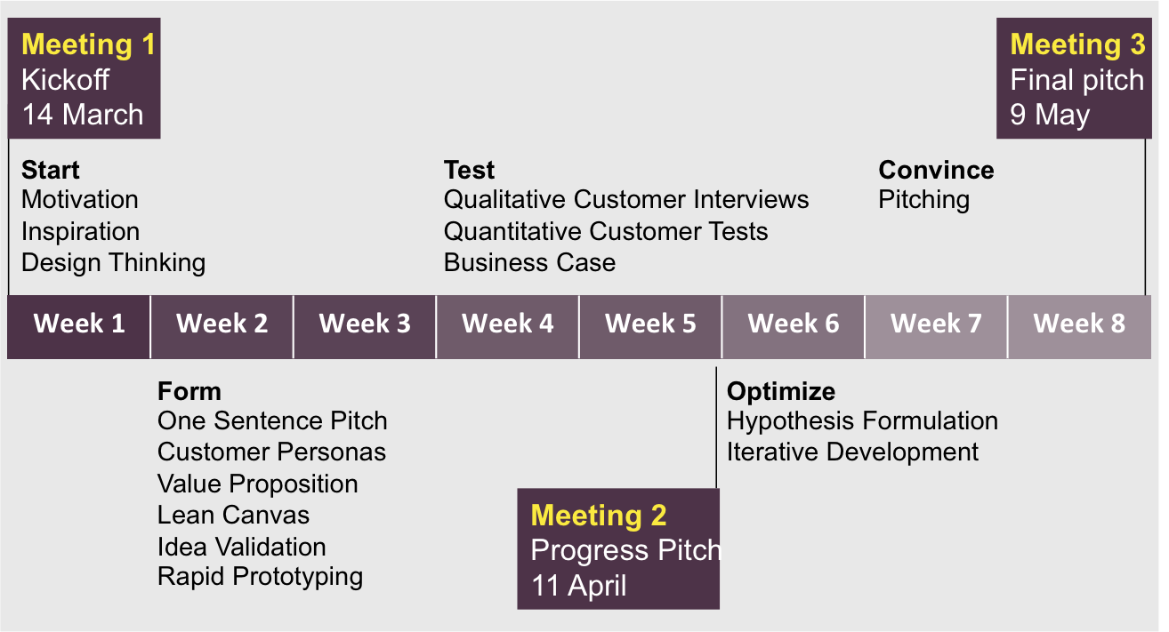This screenshot has width=1169, height=632.
Task: Click the Meeting 3 Final pitch box
Action: [x=1074, y=79]
